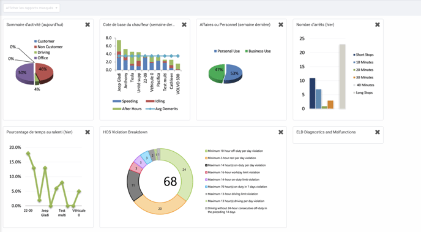Click the dark gray donut segment labeled 11
The height and width of the screenshot is (232, 421).
(133, 185)
